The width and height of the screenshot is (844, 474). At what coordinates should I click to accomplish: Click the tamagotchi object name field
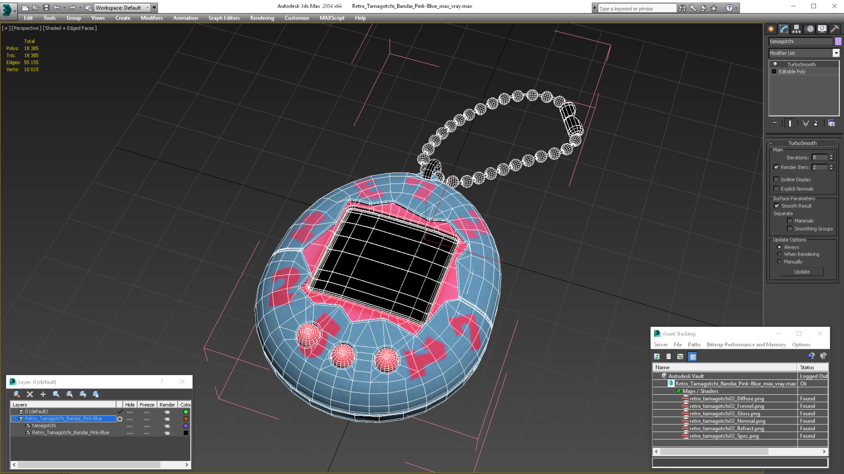click(800, 41)
